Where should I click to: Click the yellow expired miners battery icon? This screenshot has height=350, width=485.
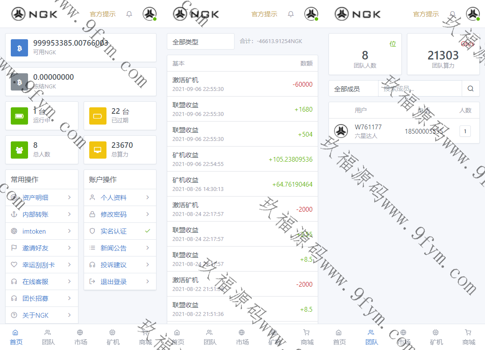coord(98,116)
